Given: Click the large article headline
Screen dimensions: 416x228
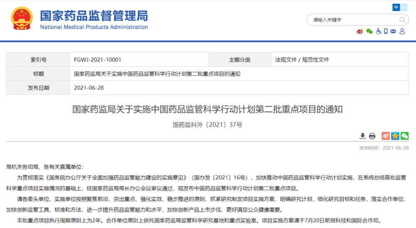Looking at the screenshot, I should (208, 109).
